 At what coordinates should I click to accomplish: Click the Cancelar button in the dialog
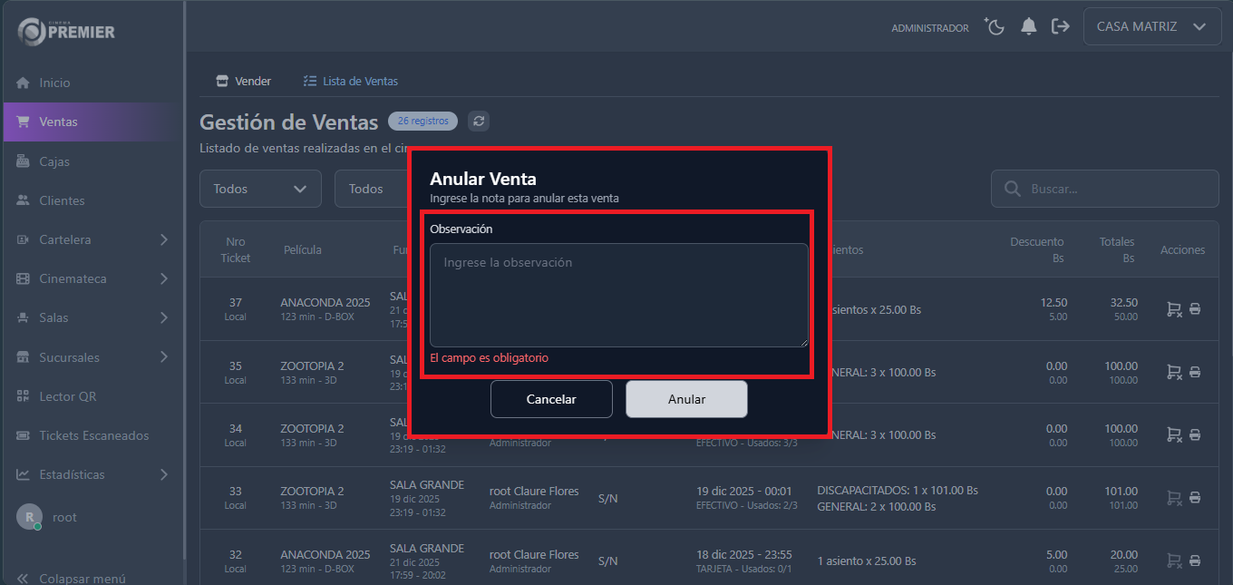tap(551, 399)
